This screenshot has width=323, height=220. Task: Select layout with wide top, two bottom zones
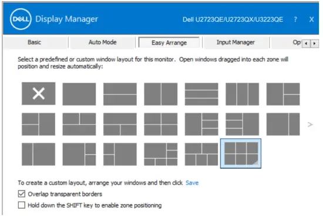point(120,124)
